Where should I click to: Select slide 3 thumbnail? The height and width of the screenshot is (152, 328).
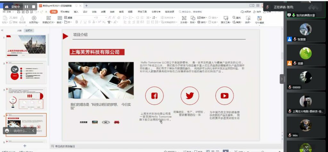pyautogui.click(x=26, y=99)
